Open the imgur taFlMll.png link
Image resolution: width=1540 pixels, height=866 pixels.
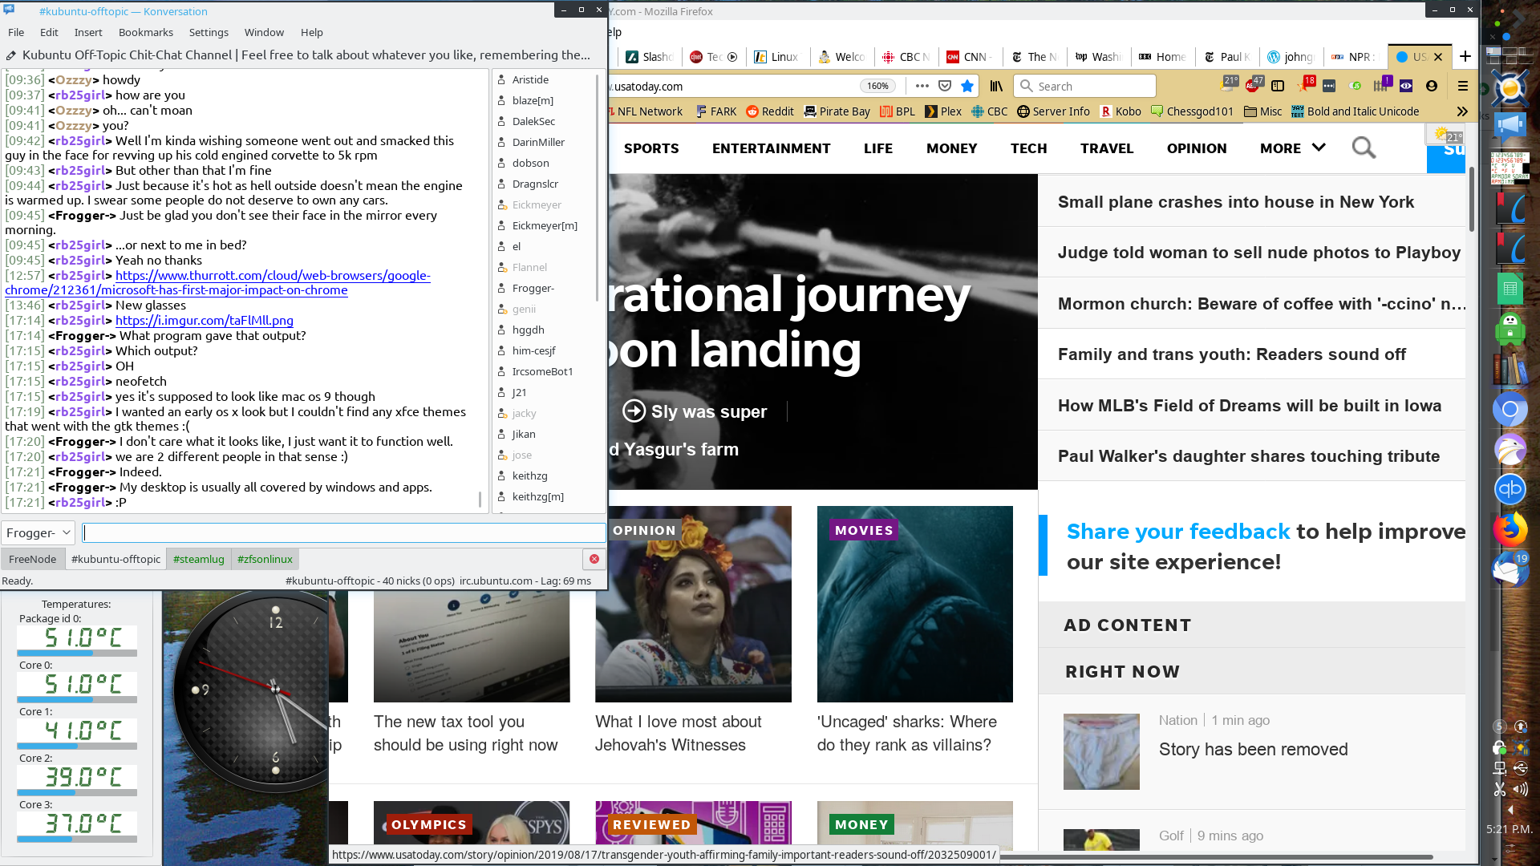point(205,320)
